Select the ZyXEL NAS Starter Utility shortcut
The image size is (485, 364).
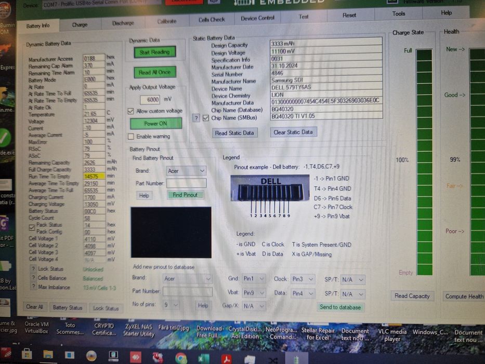click(x=139, y=330)
